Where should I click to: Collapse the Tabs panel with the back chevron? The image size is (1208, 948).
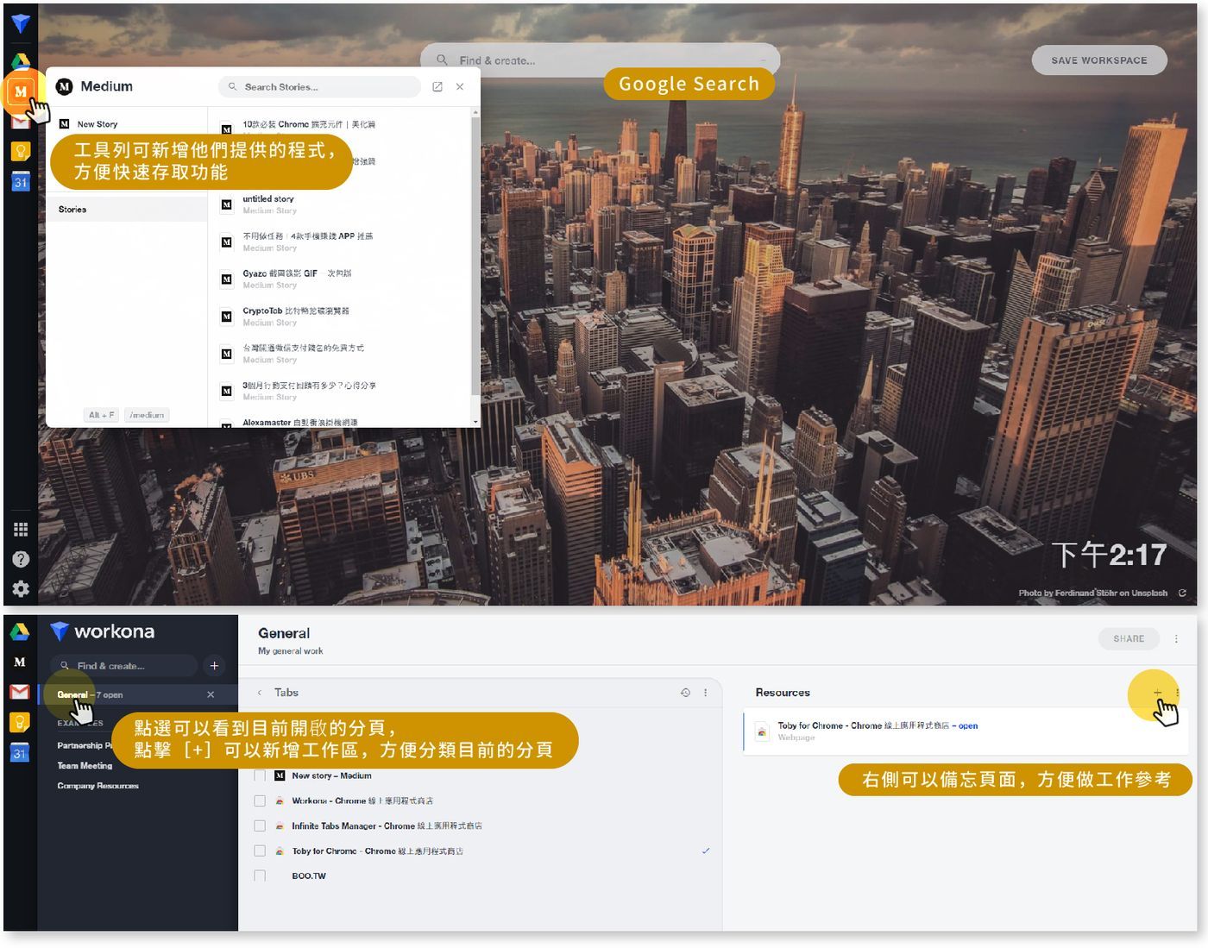260,693
